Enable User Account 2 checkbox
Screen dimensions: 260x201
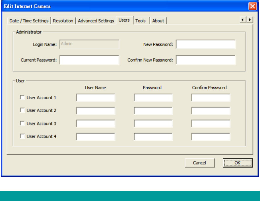(x=22, y=110)
